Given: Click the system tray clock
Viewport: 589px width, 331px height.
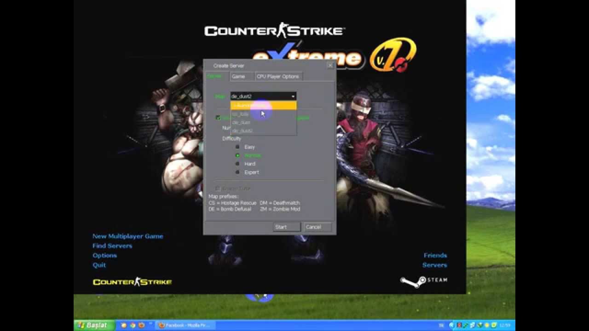Looking at the screenshot, I should [x=506, y=325].
